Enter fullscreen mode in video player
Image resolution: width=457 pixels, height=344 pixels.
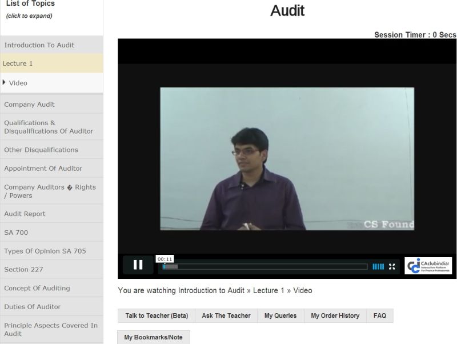[x=392, y=266]
